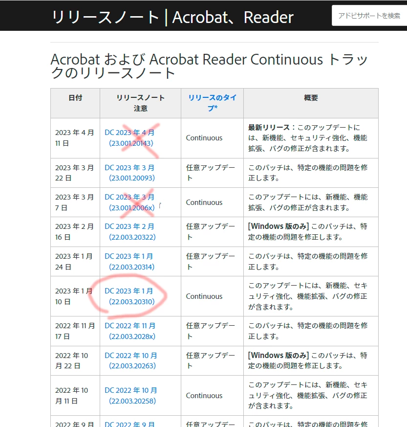Screen dimensions: 407x427
Task: Open DC 2023 年 3 月 (23.001.2006x) release note
Action: 129,202
